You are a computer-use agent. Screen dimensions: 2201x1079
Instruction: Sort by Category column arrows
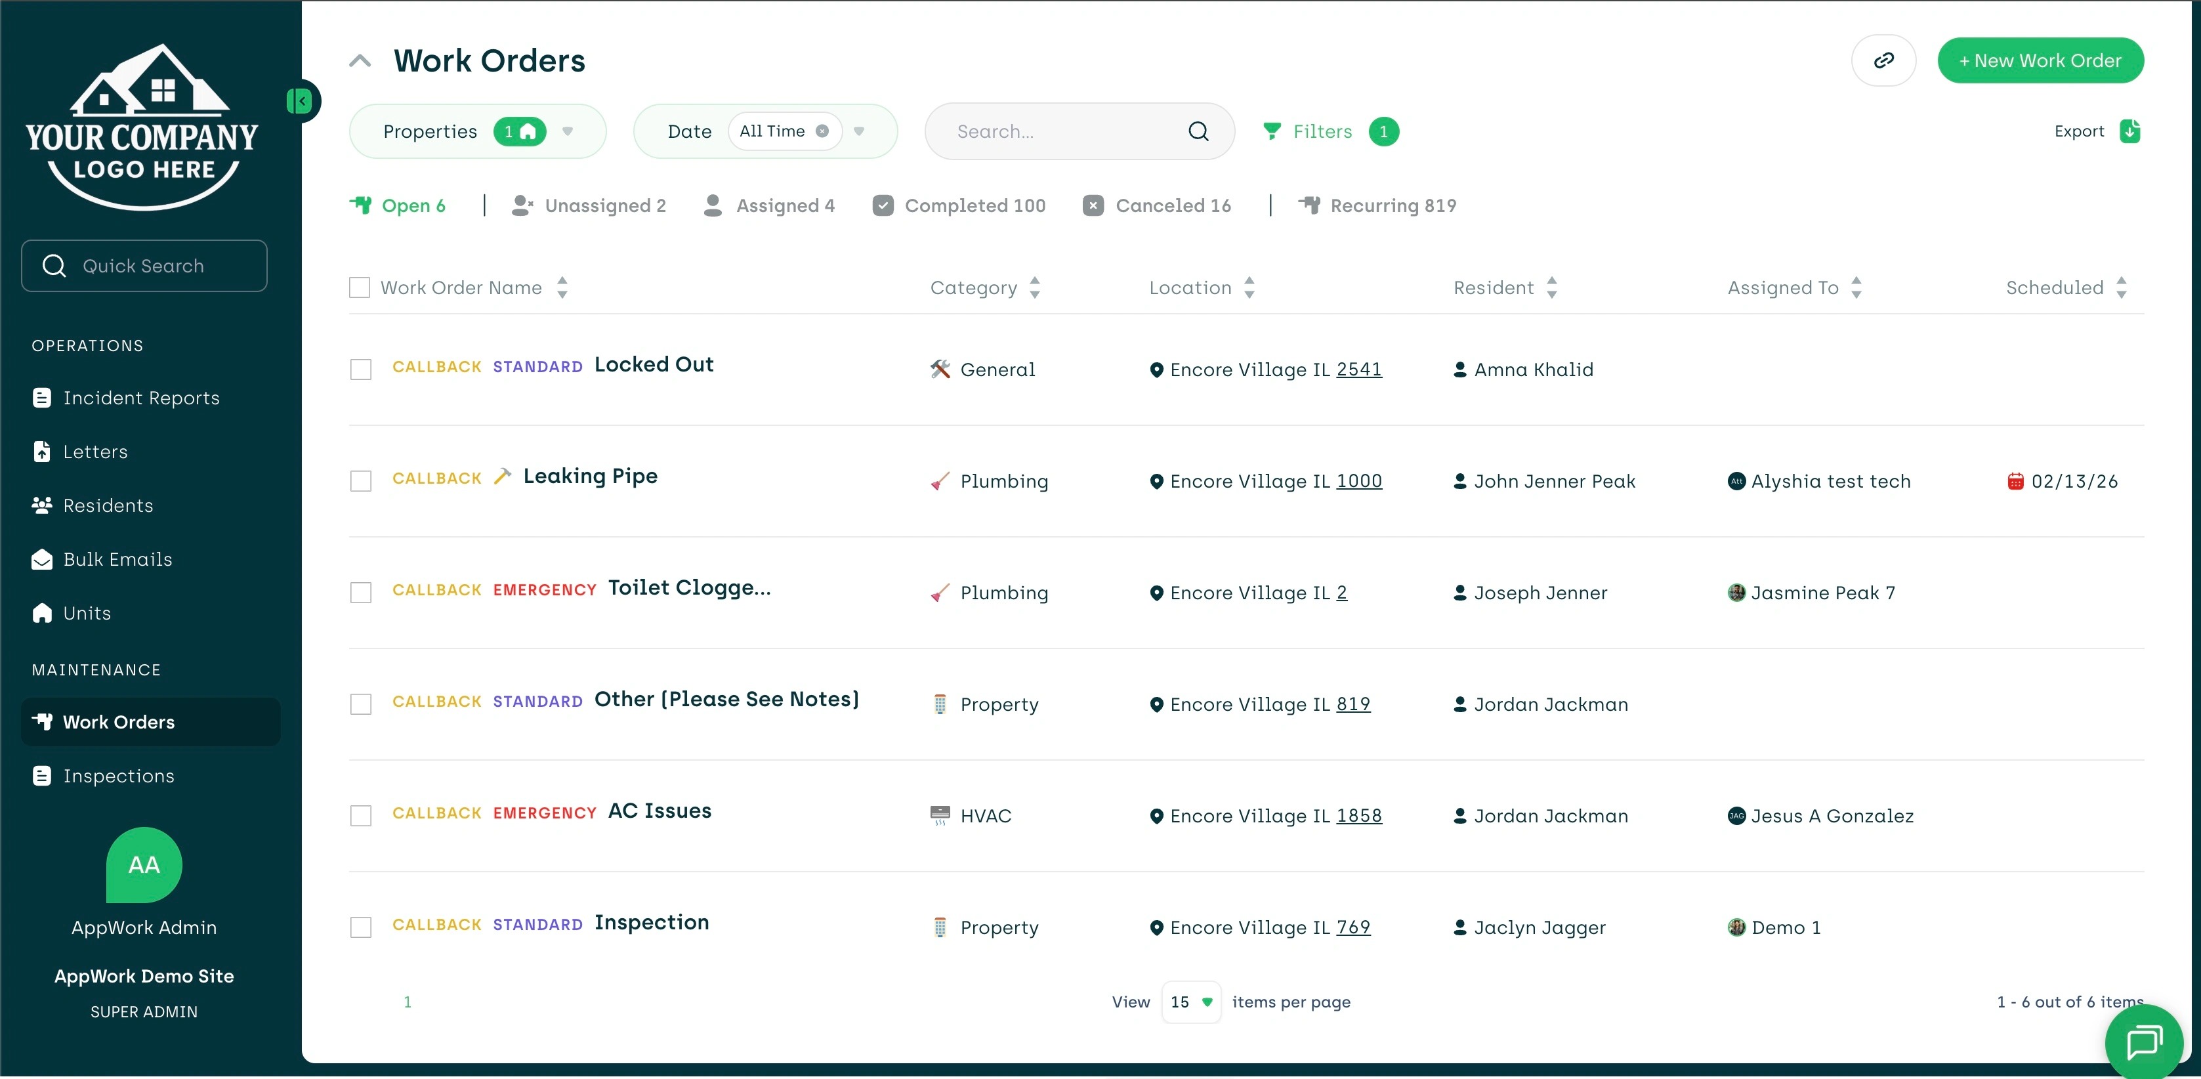coord(1035,288)
